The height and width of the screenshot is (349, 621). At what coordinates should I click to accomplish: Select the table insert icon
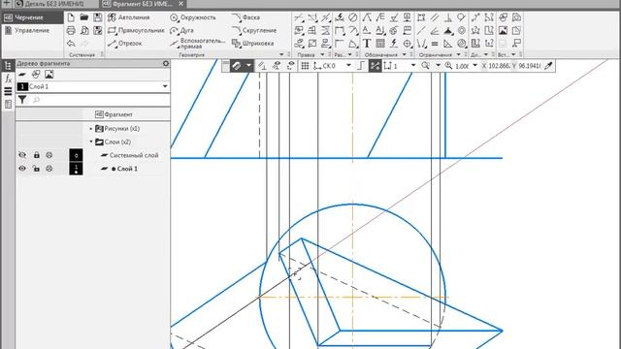380,44
